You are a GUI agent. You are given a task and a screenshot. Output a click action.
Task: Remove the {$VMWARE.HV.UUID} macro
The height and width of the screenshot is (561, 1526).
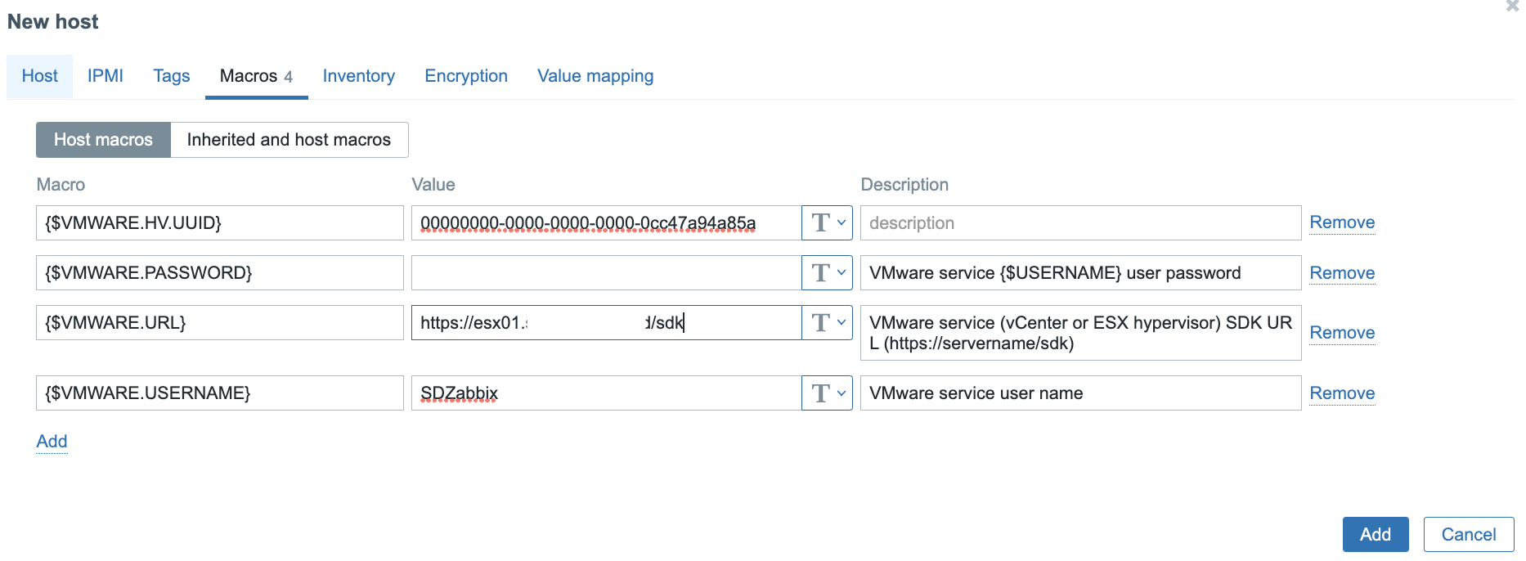tap(1341, 222)
